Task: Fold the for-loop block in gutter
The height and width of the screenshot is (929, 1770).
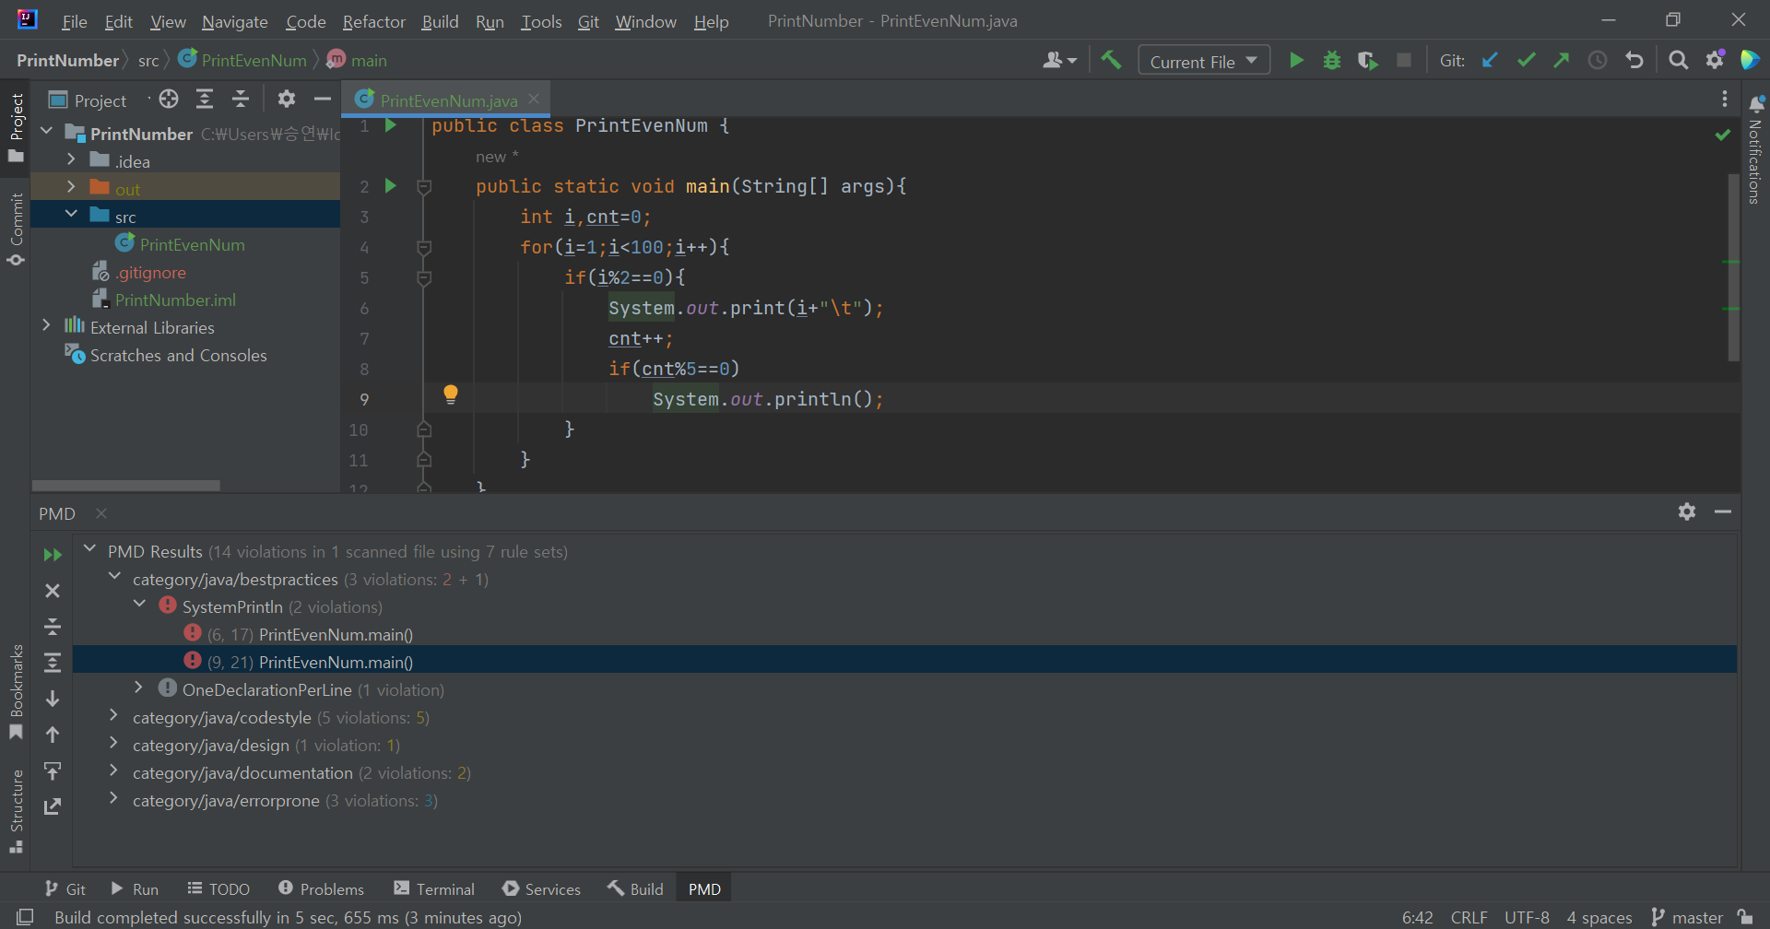Action: point(424,247)
